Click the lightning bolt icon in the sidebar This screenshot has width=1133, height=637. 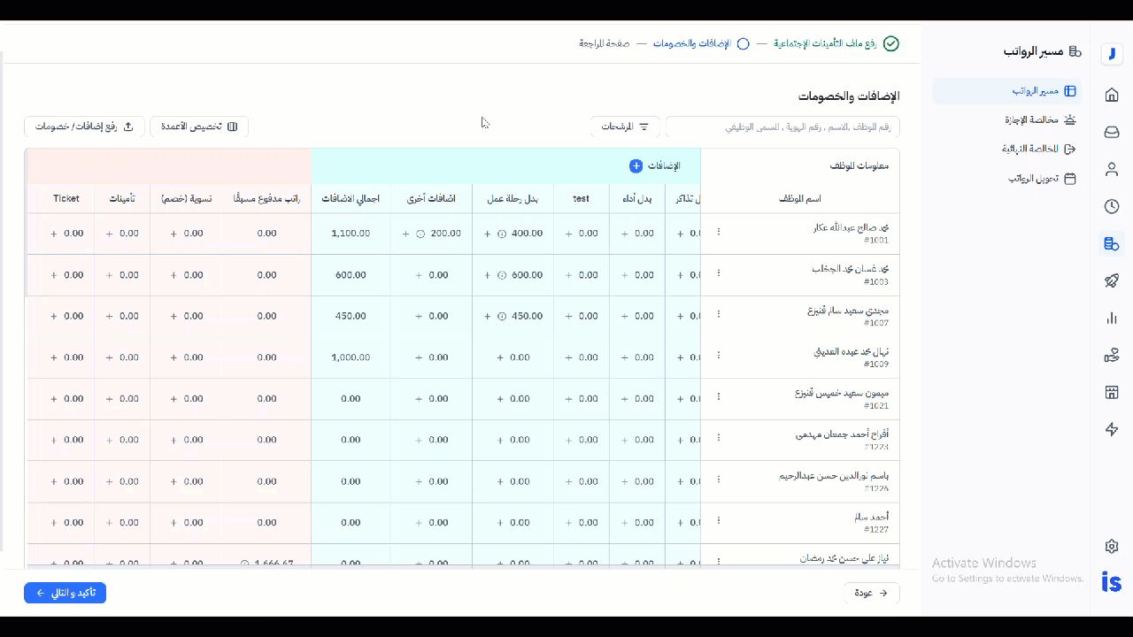(x=1112, y=429)
